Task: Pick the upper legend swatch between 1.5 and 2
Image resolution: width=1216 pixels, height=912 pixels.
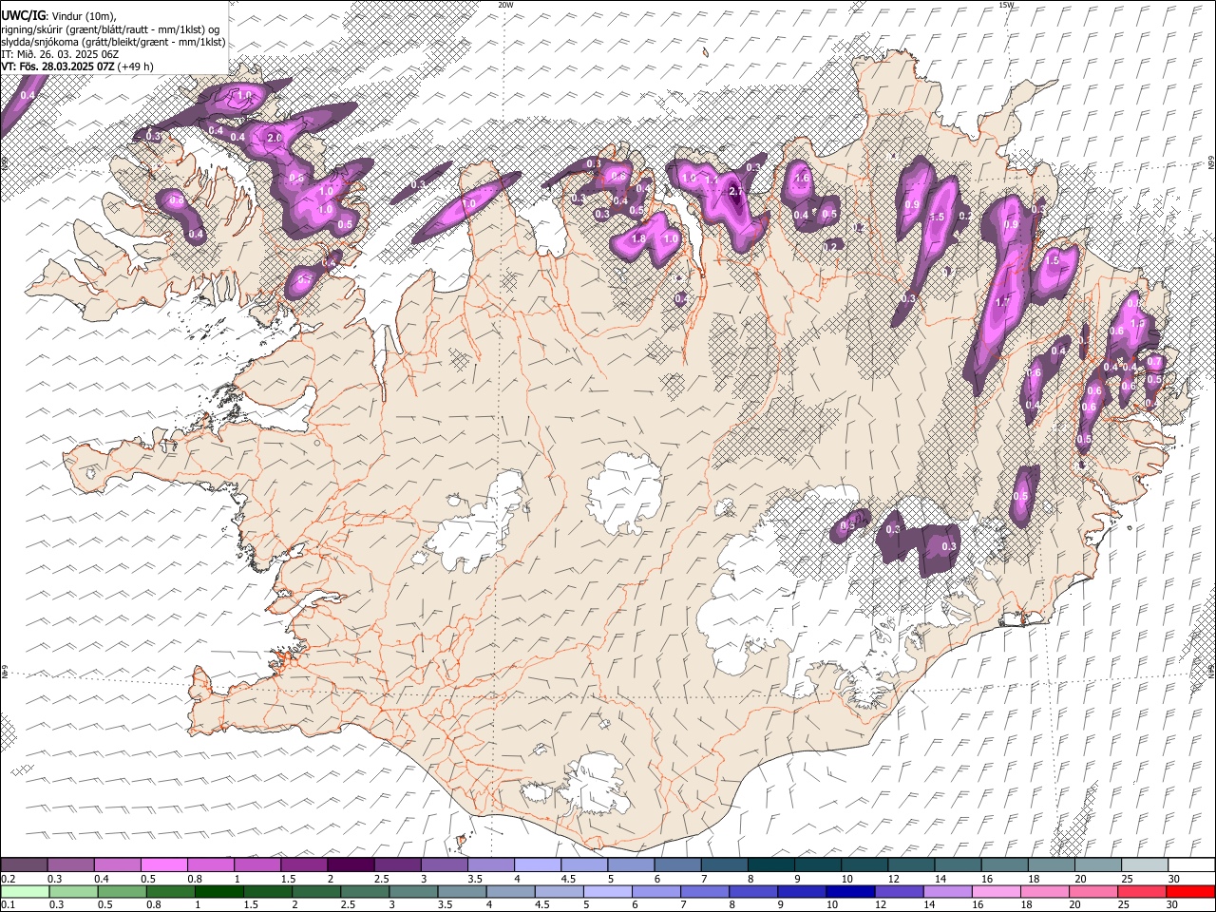Action: pos(304,864)
